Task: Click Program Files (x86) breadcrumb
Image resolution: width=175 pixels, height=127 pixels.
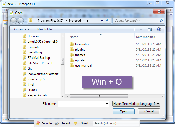Action: click(x=51, y=21)
